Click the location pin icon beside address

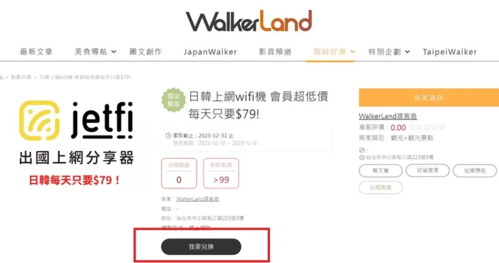tap(362, 157)
